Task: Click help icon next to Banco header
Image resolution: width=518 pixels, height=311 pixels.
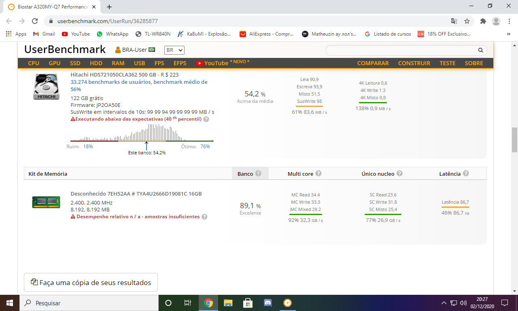Action: [x=258, y=173]
